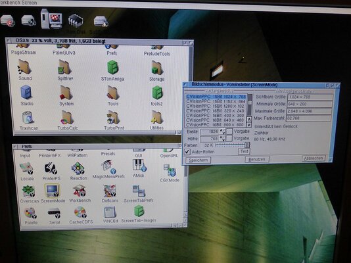Open the Sound folder icon

24,67
